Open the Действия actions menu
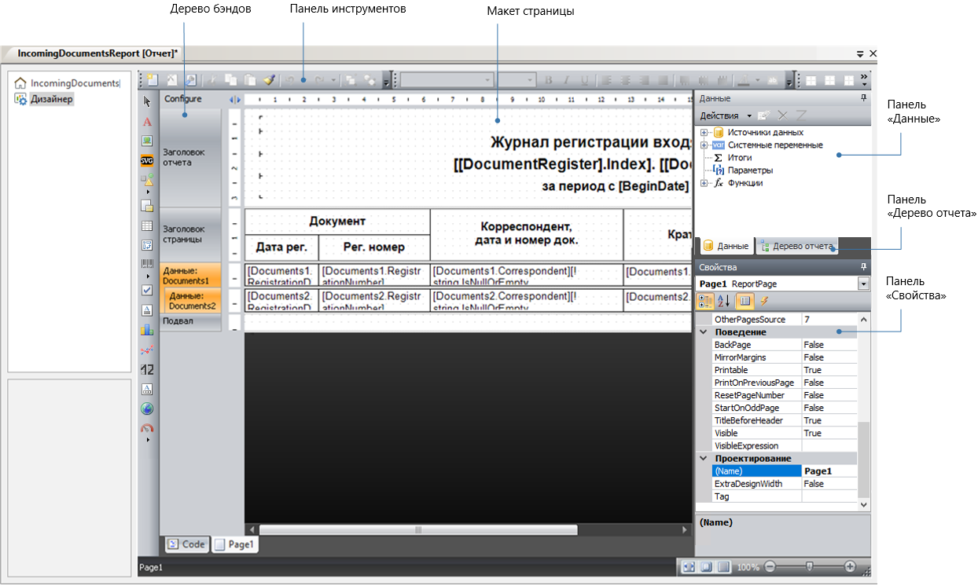This screenshot has height=586, width=978. point(725,115)
